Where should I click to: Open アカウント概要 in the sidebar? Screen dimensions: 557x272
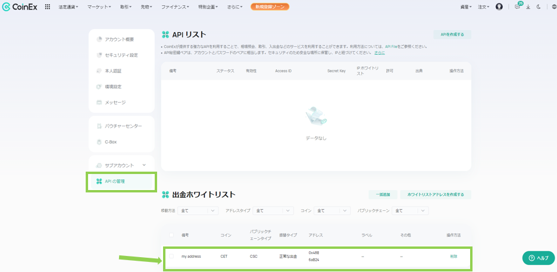coord(119,39)
